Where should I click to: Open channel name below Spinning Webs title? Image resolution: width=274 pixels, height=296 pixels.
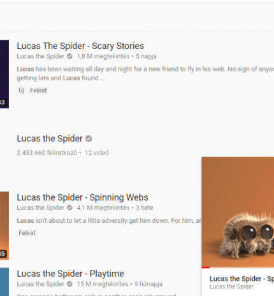pyautogui.click(x=40, y=208)
